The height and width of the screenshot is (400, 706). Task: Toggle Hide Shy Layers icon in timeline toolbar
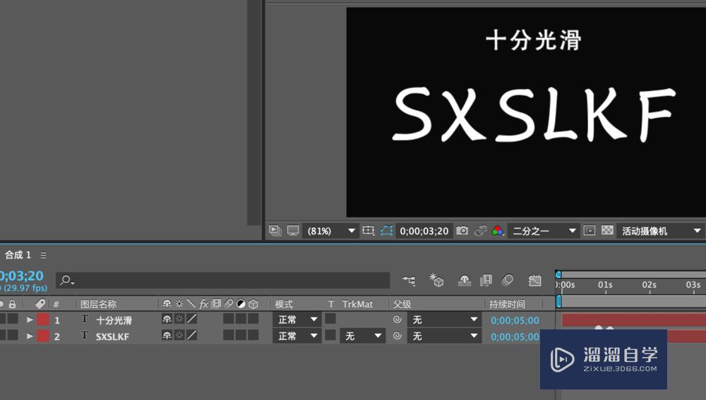tap(465, 280)
